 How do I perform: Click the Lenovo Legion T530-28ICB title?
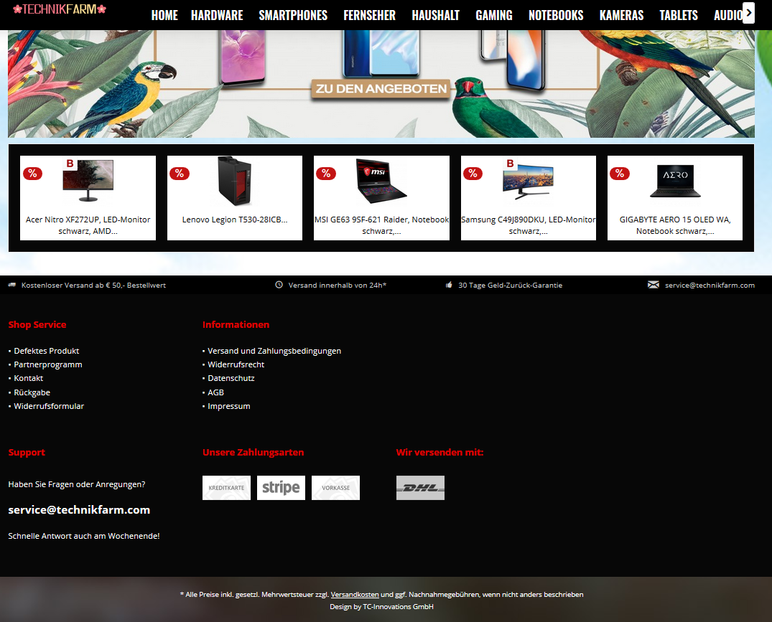coord(235,220)
